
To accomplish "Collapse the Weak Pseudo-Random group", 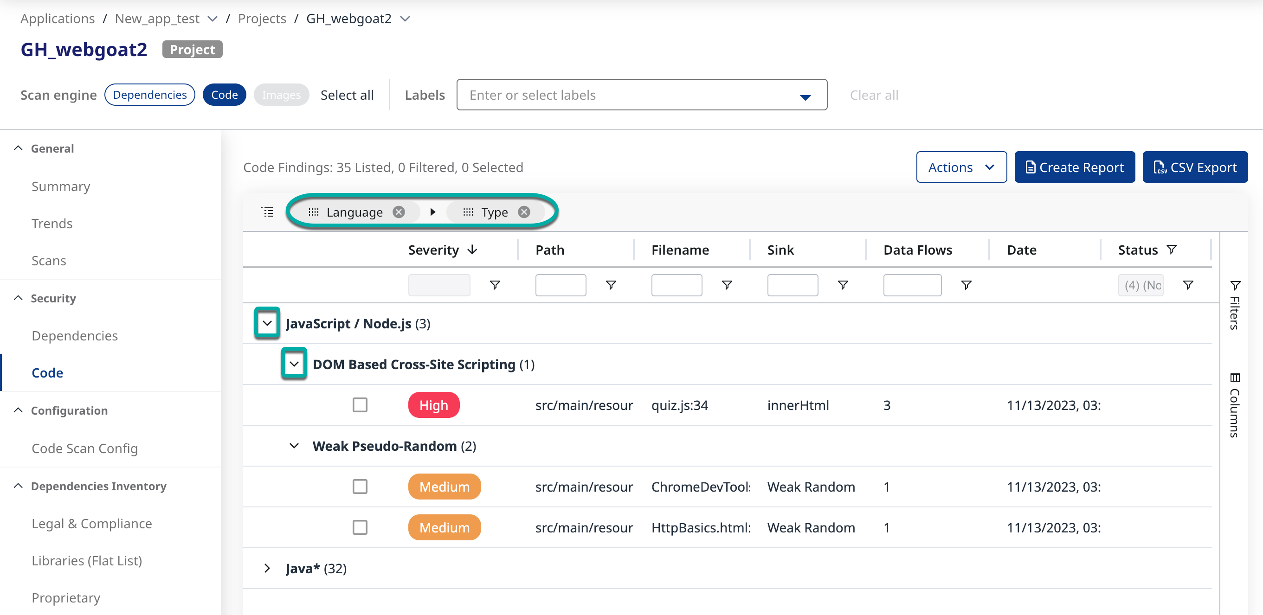I will point(294,446).
